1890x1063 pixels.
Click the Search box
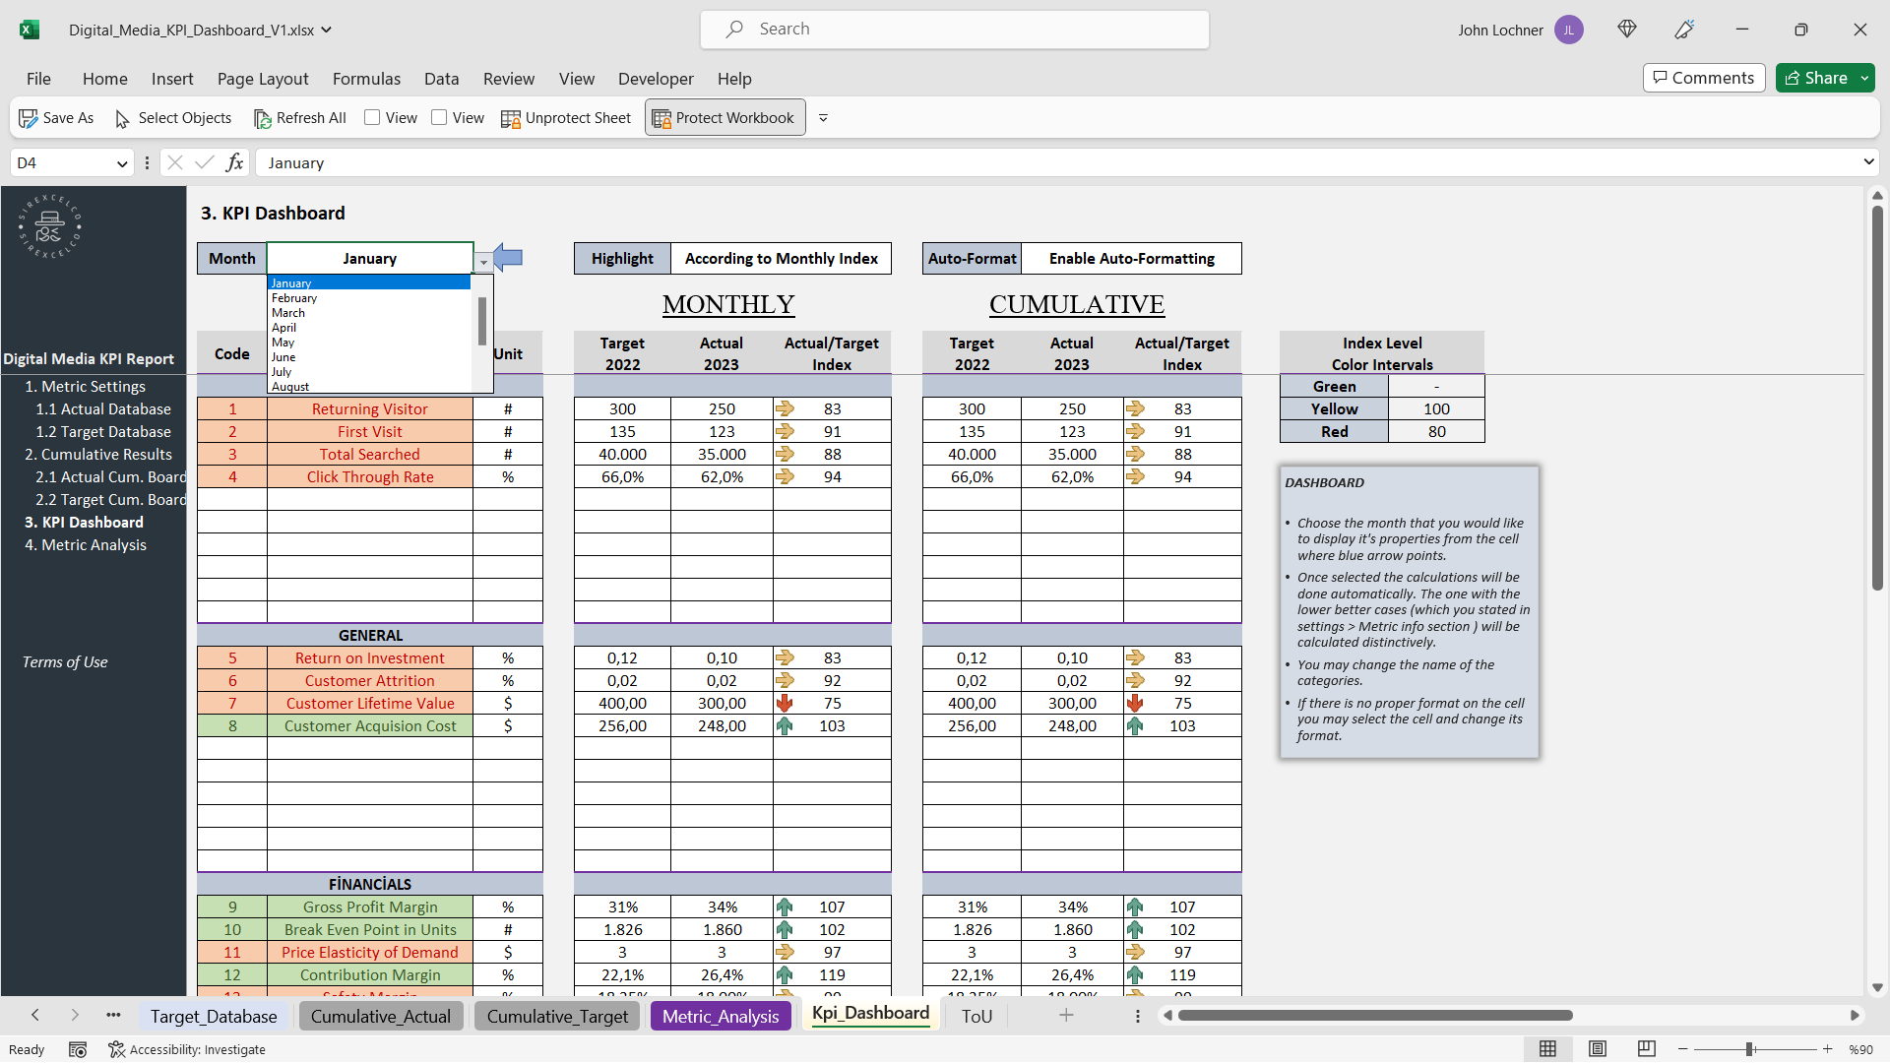pos(954,30)
